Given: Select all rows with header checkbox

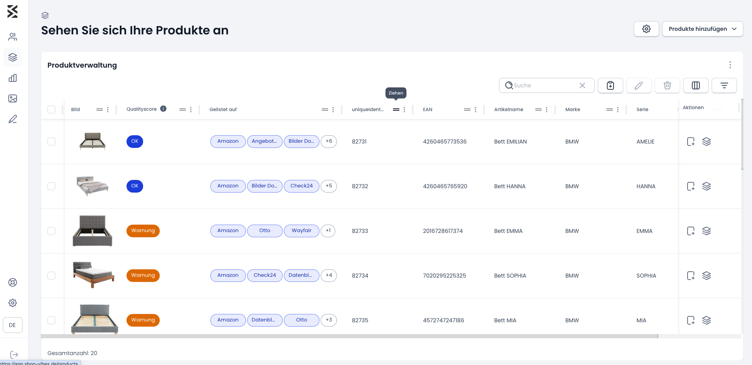Looking at the screenshot, I should click(x=51, y=110).
